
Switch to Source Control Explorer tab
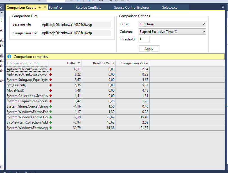coord(132,8)
